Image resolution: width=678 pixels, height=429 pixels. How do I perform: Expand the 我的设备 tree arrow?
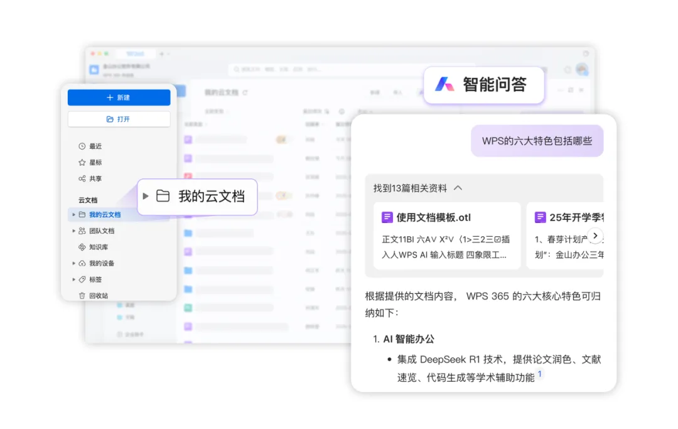[73, 263]
